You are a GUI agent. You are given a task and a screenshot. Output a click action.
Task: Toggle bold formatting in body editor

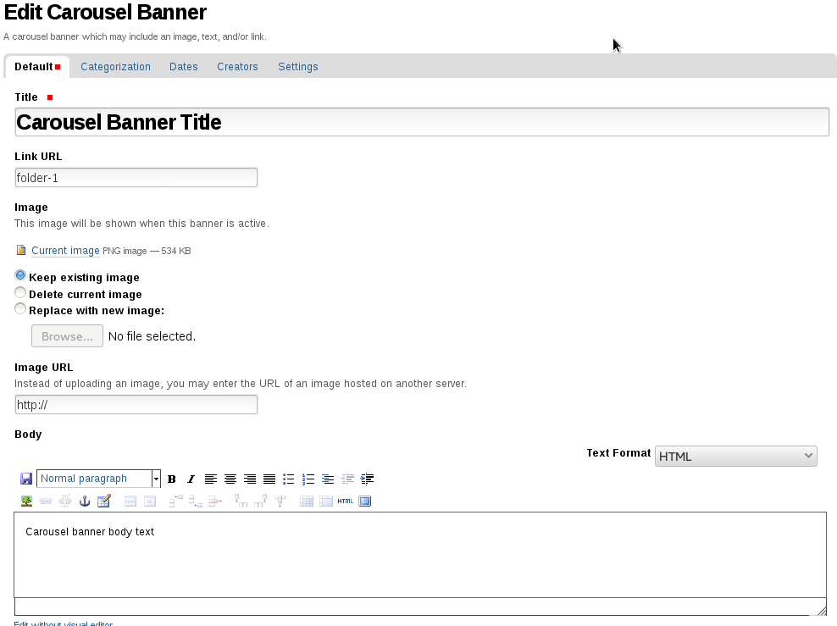(171, 479)
